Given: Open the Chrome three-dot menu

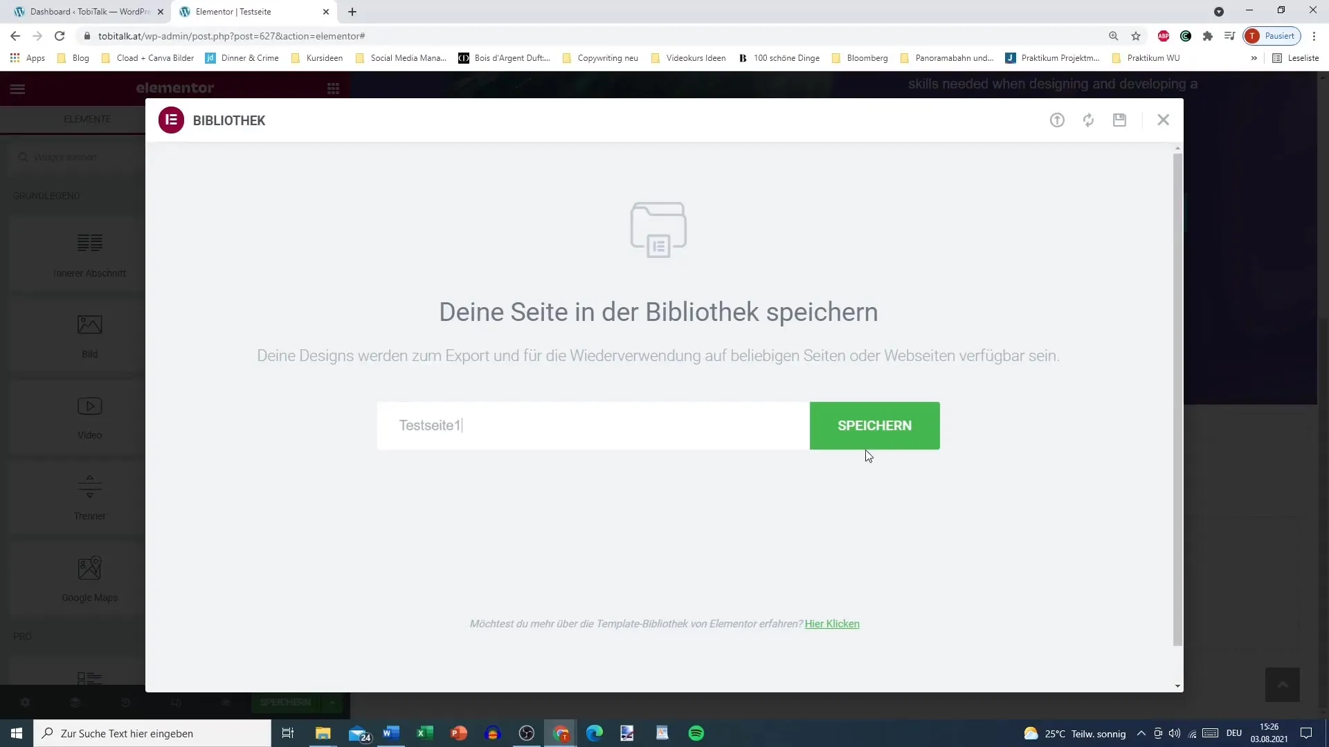Looking at the screenshot, I should point(1314,36).
